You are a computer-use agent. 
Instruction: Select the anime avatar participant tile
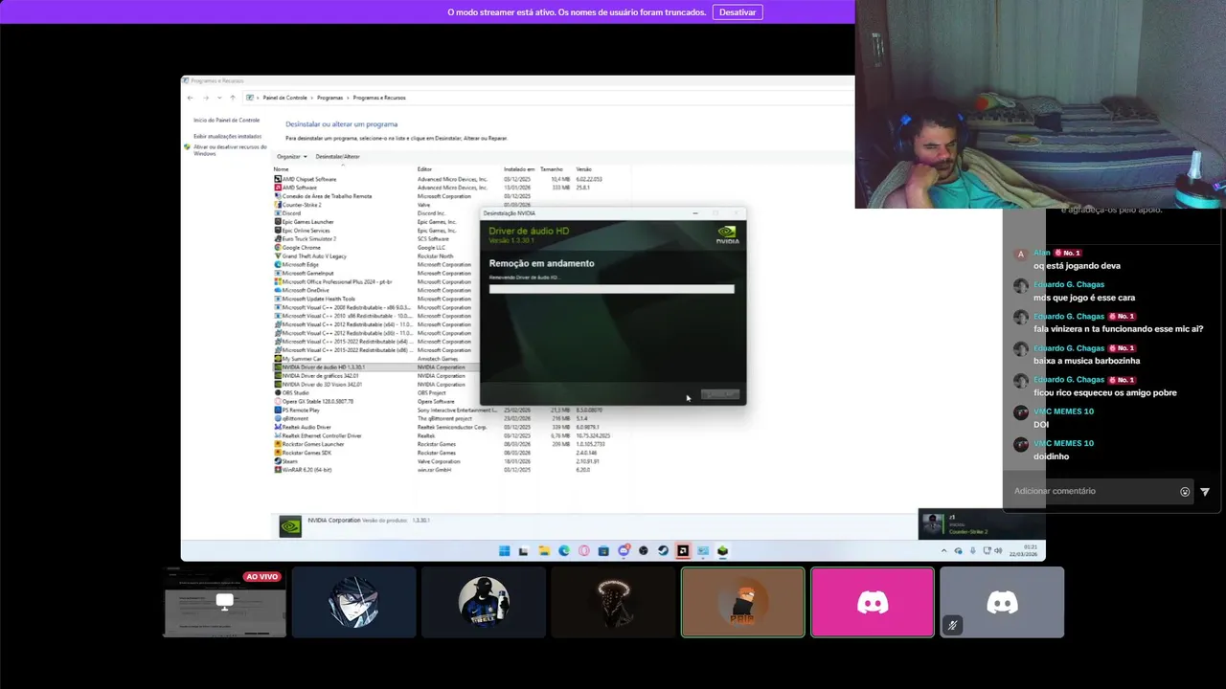click(x=354, y=602)
